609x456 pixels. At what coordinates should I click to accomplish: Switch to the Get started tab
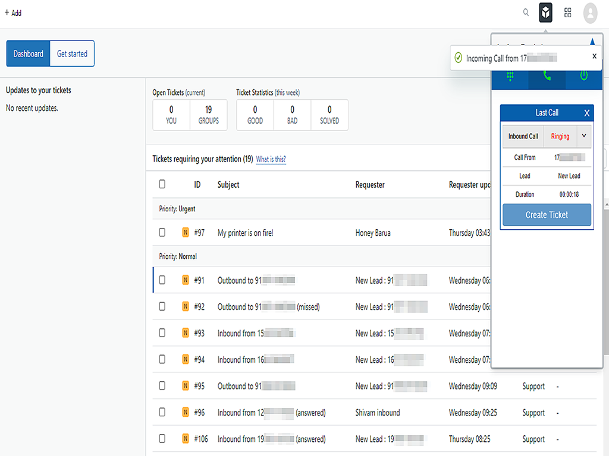point(72,54)
